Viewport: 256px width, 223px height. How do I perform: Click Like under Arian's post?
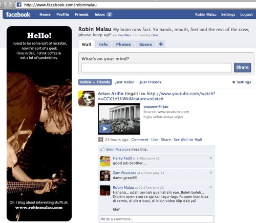pos(155,140)
